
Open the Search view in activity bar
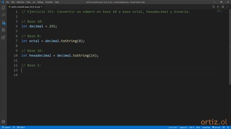pos(3,15)
